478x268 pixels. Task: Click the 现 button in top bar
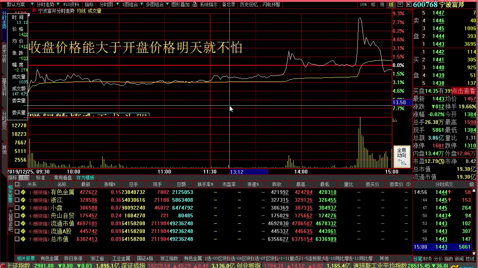point(382,4)
